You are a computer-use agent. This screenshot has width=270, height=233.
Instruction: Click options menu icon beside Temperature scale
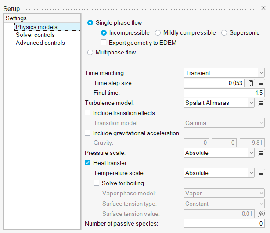(261, 173)
